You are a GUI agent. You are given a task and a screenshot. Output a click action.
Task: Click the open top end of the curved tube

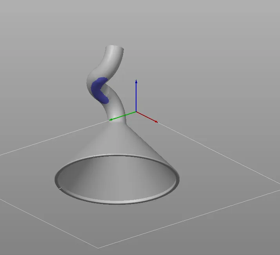[x=115, y=48]
